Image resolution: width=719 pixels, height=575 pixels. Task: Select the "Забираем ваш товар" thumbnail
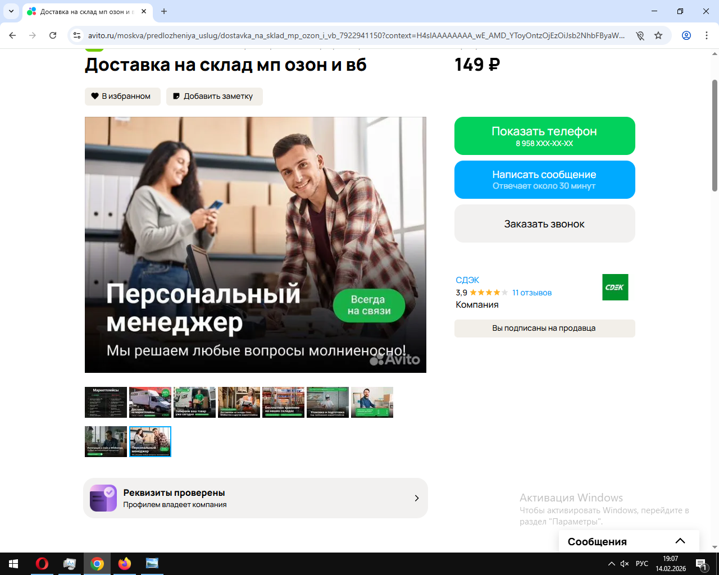(x=194, y=402)
